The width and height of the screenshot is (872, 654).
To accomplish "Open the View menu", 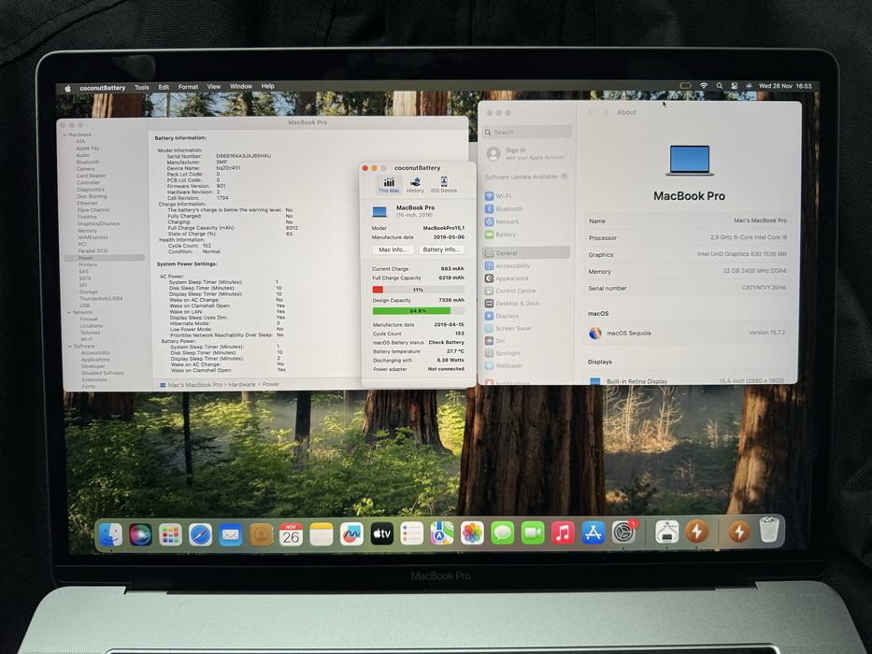I will (x=213, y=87).
